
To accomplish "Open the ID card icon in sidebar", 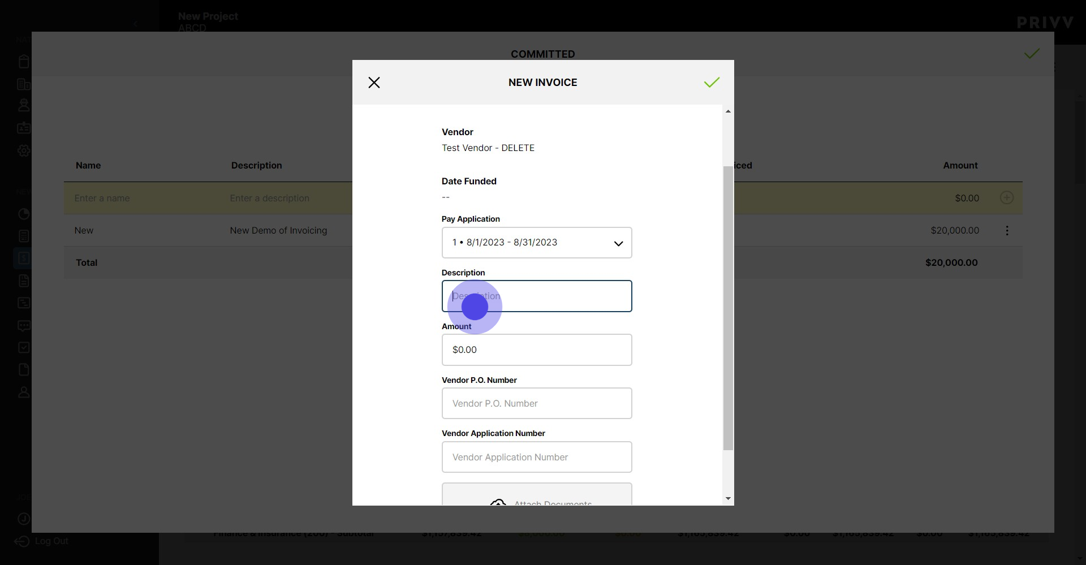I will pos(24,128).
